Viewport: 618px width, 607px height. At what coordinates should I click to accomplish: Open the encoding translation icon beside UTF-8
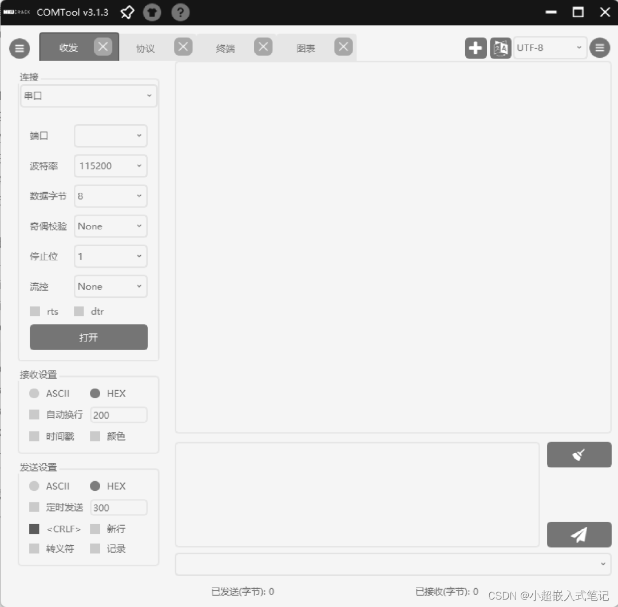click(x=500, y=48)
